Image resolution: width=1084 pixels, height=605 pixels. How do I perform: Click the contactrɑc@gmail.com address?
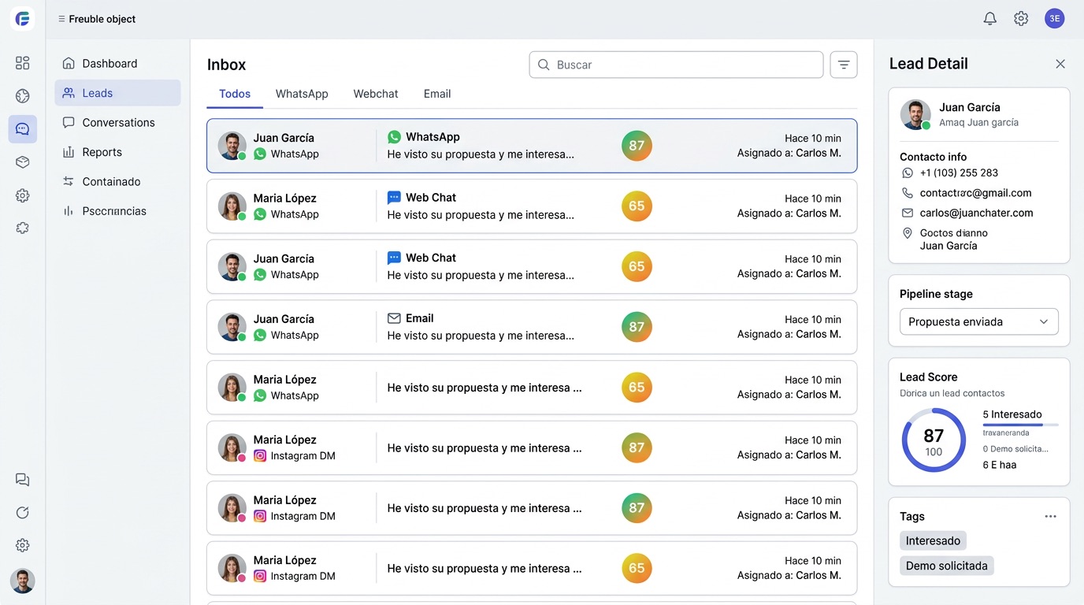[975, 193]
